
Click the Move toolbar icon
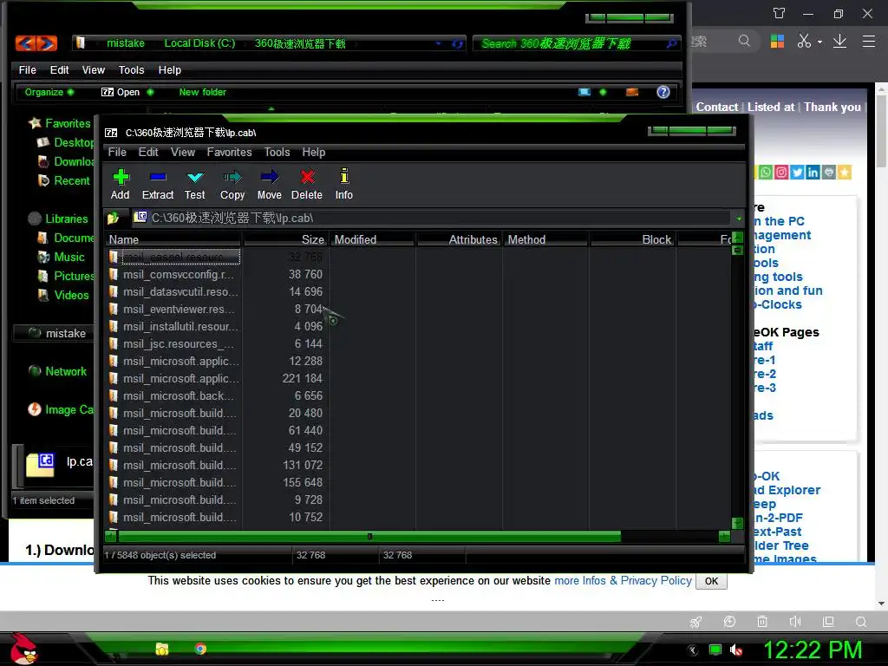[269, 184]
